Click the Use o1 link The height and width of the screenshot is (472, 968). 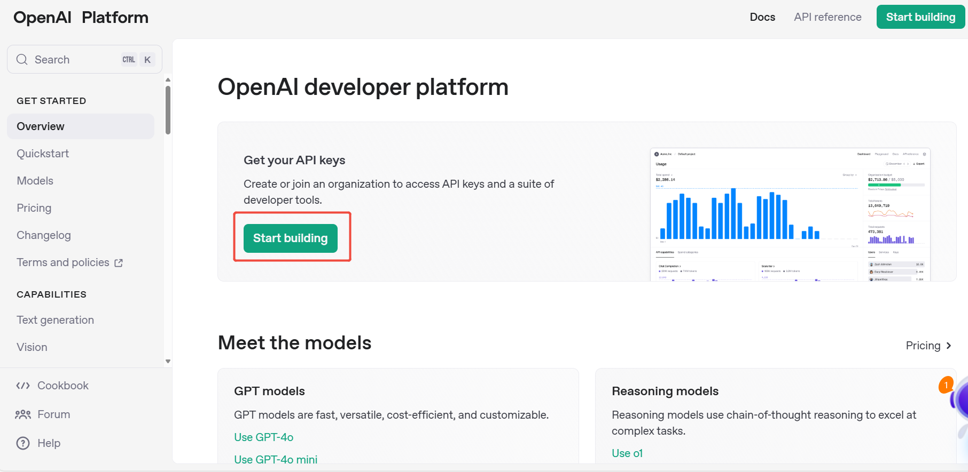click(627, 453)
